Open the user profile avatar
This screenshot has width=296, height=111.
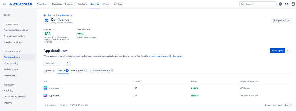coord(293,4)
